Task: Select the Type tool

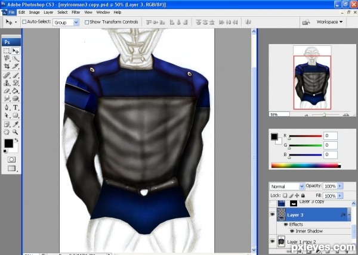Action: coord(16,107)
